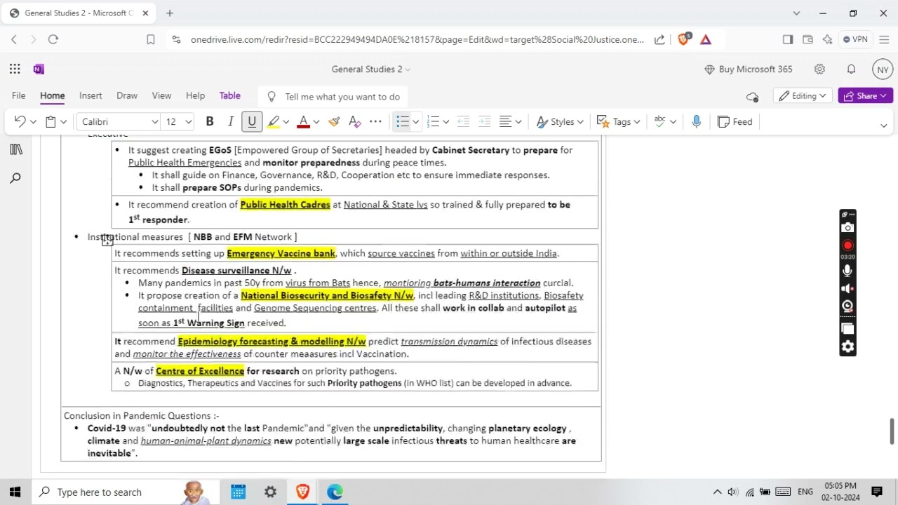
Task: Open the undo dropdown arrow
Action: [x=33, y=122]
